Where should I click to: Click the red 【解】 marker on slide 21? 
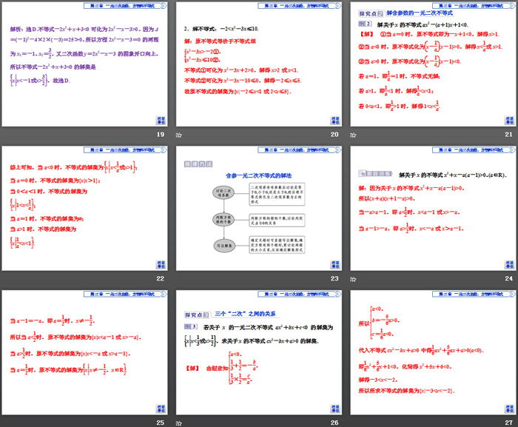coord(367,34)
